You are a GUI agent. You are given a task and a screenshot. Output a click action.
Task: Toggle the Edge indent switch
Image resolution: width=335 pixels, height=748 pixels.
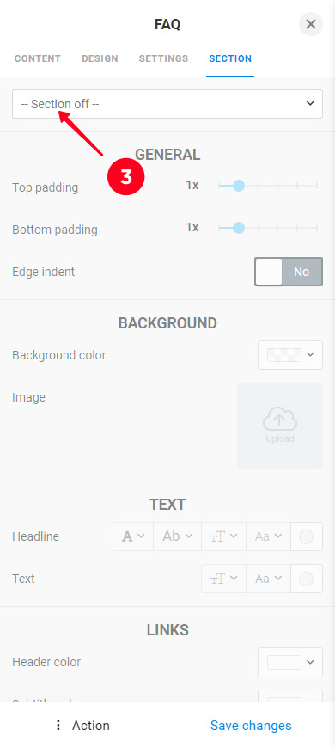click(289, 272)
